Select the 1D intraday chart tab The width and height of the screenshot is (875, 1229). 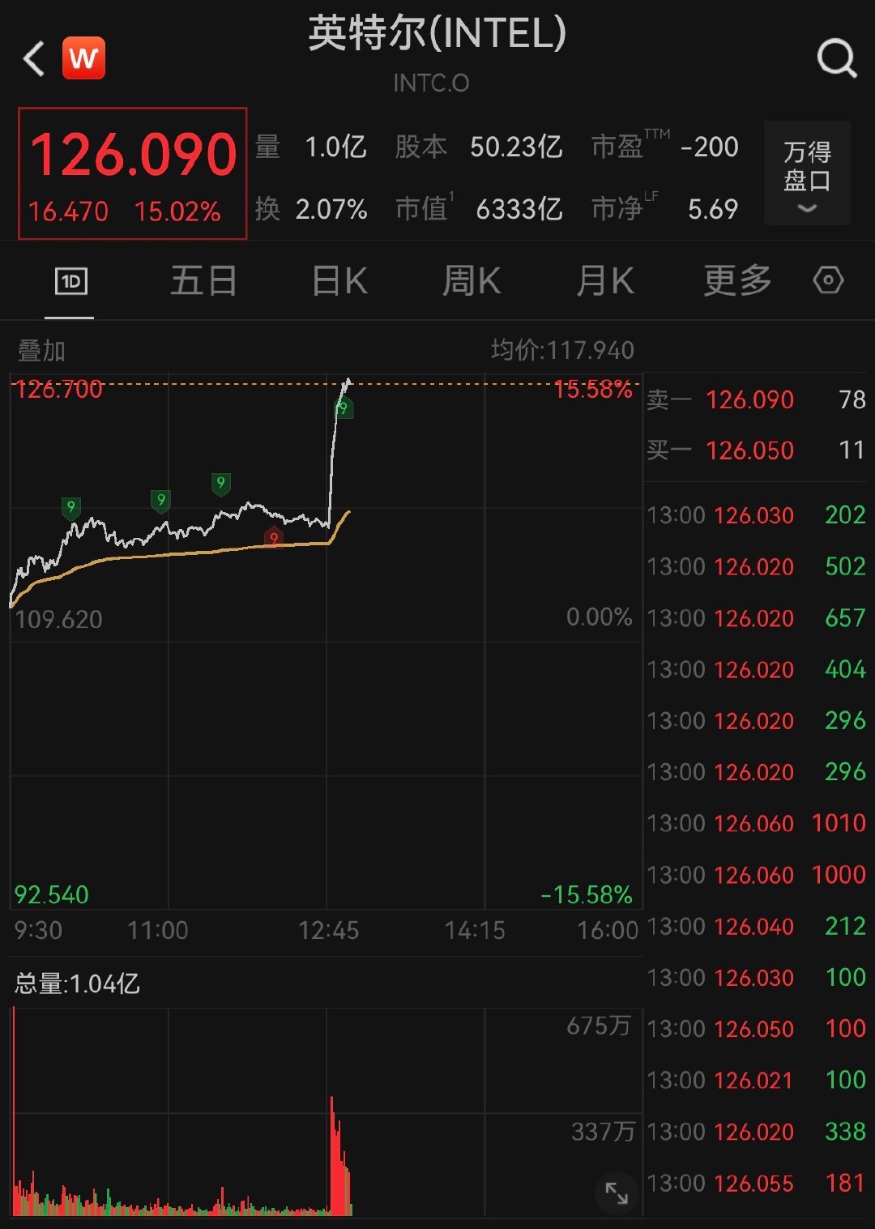pyautogui.click(x=71, y=281)
